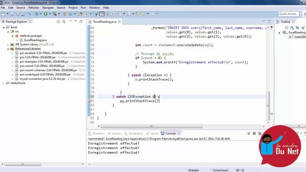This screenshot has width=306, height=172.
Task: Minimize the editor area
Action: pyautogui.click(x=263, y=21)
